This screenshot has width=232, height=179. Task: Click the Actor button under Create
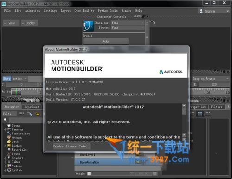(x=106, y=41)
